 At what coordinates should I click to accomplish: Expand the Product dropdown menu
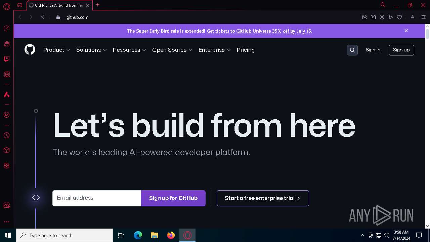[x=56, y=50]
